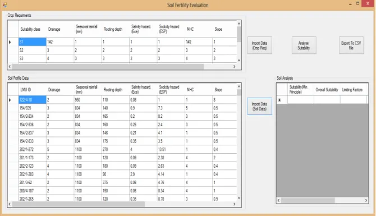Click the Overall Suitability column header
The height and width of the screenshot is (216, 376).
327,90
